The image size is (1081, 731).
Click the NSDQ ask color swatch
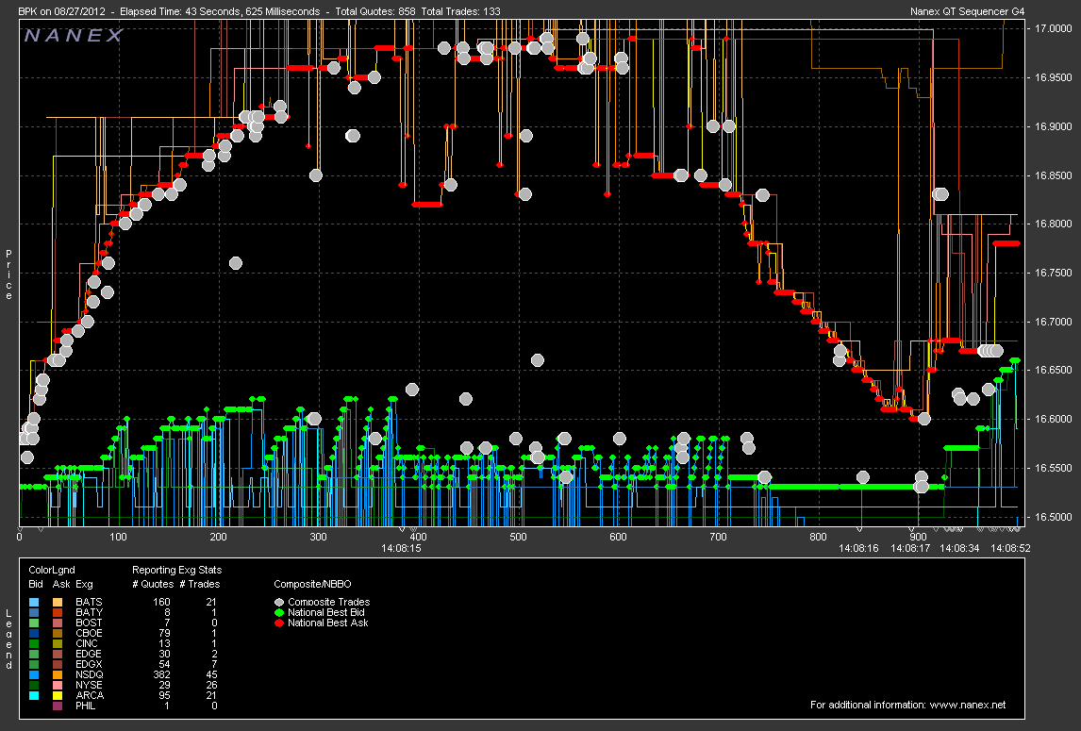58,674
